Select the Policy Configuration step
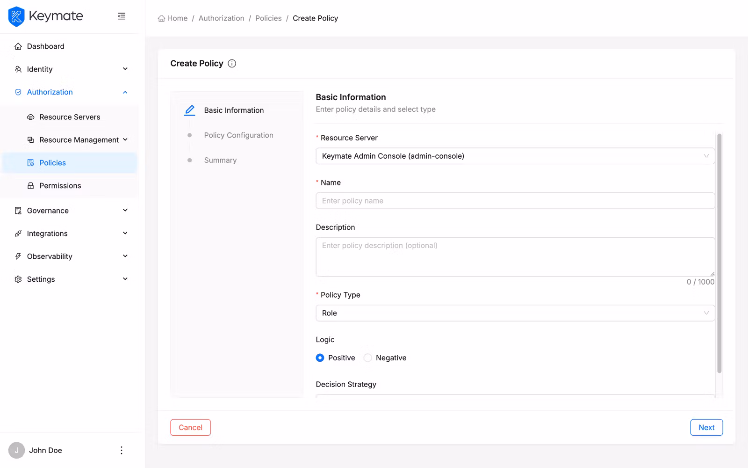The height and width of the screenshot is (468, 748). coord(238,135)
